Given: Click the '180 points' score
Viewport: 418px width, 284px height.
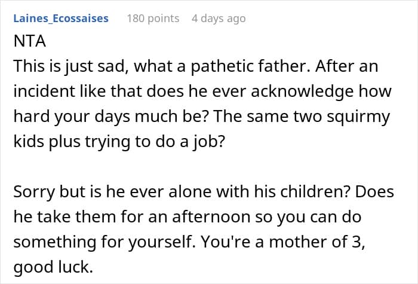Looking at the screenshot, I should 153,19.
